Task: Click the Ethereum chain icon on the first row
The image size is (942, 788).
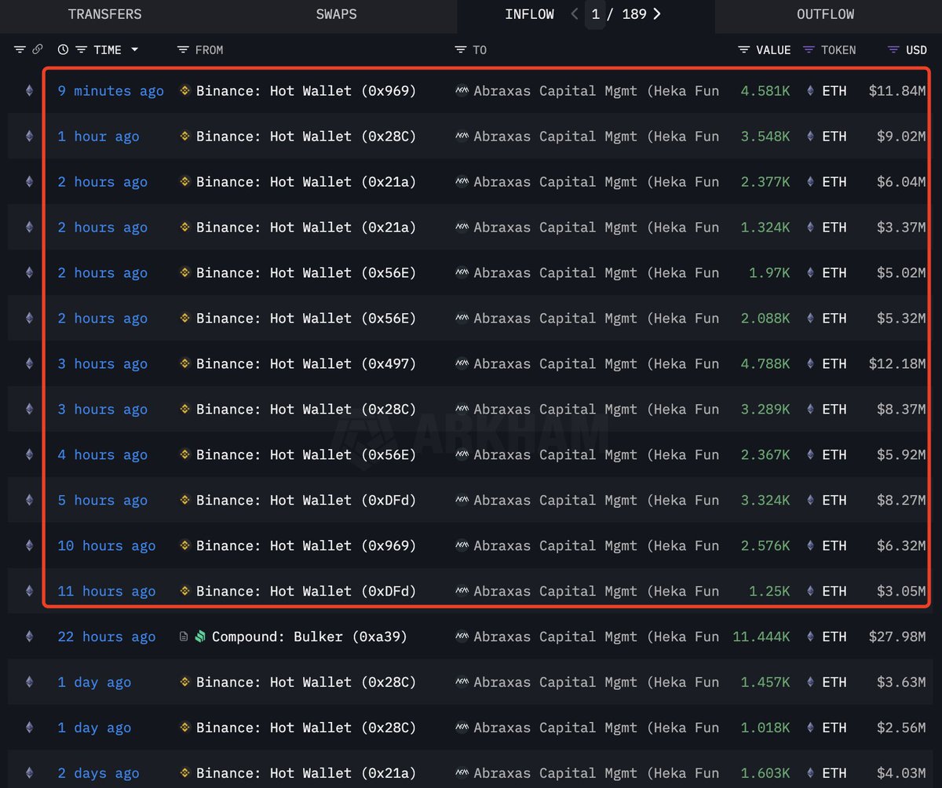Action: (x=28, y=90)
